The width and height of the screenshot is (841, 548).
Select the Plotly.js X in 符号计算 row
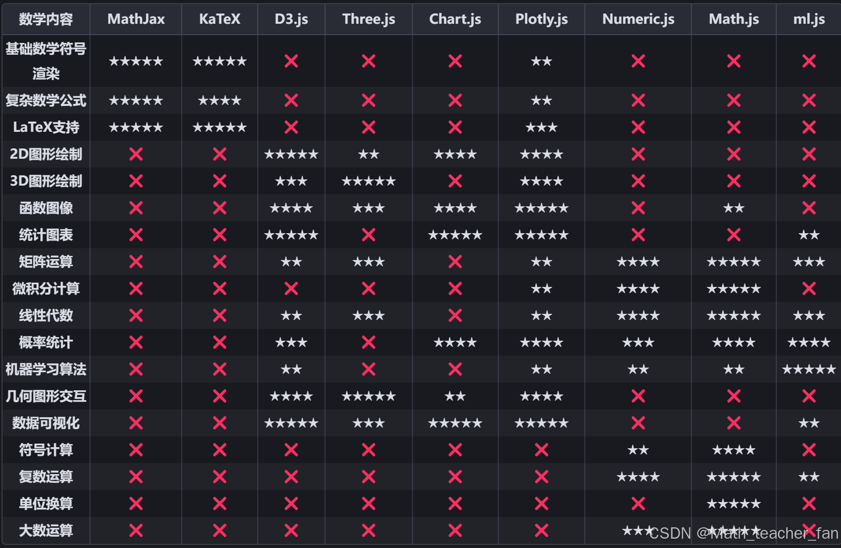(x=541, y=450)
